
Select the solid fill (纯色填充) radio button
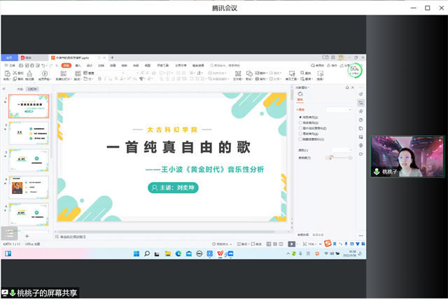(x=300, y=117)
